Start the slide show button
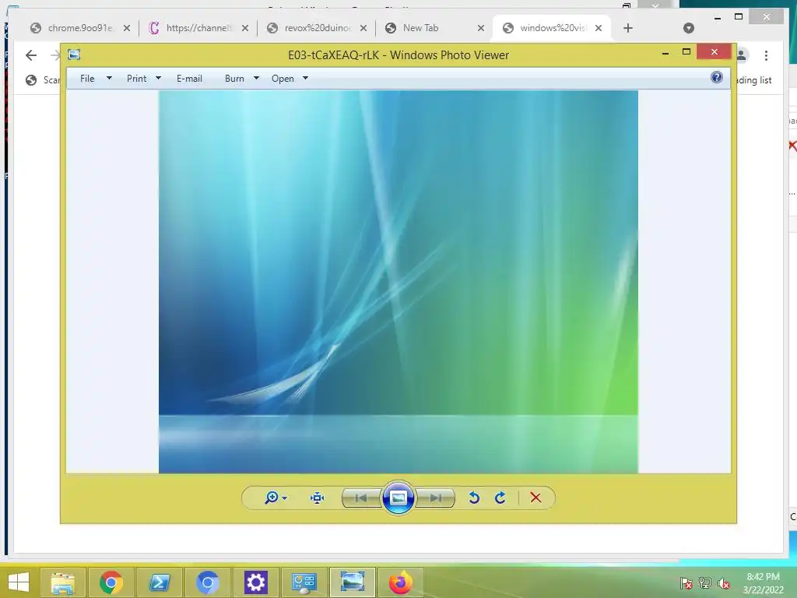Image resolution: width=797 pixels, height=598 pixels. [398, 498]
